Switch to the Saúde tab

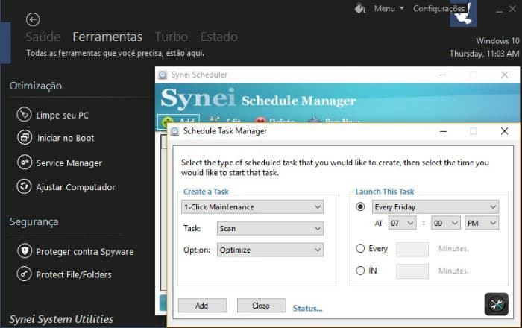click(x=43, y=37)
